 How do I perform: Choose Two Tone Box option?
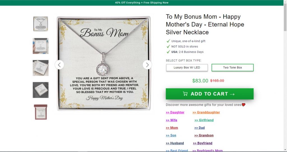[x=232, y=68]
